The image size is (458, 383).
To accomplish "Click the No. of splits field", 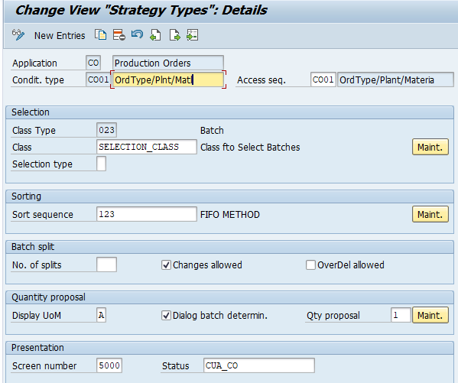I will point(106,265).
